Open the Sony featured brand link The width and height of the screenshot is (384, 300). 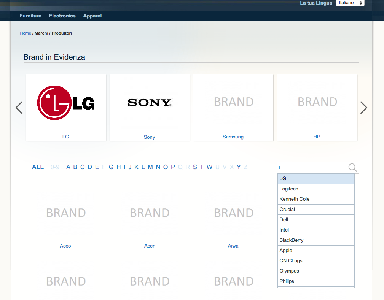150,137
